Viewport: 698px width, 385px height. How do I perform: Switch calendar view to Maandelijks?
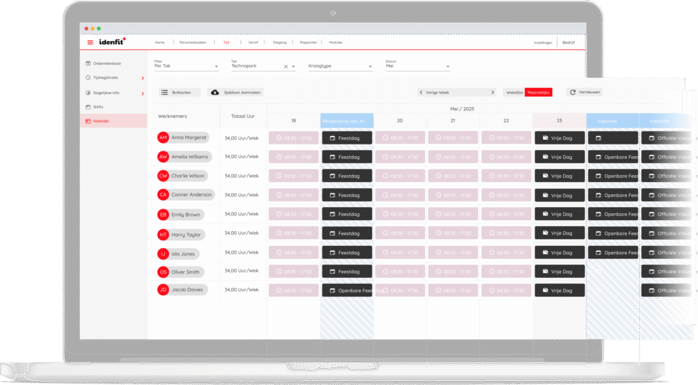click(x=538, y=92)
